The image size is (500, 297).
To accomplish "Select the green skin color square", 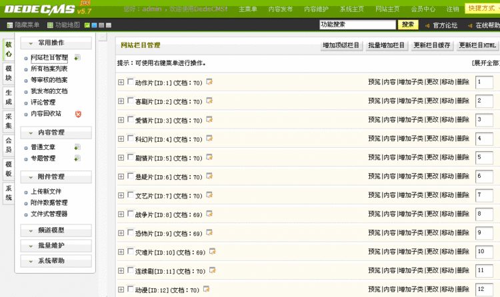I will pos(87,25).
